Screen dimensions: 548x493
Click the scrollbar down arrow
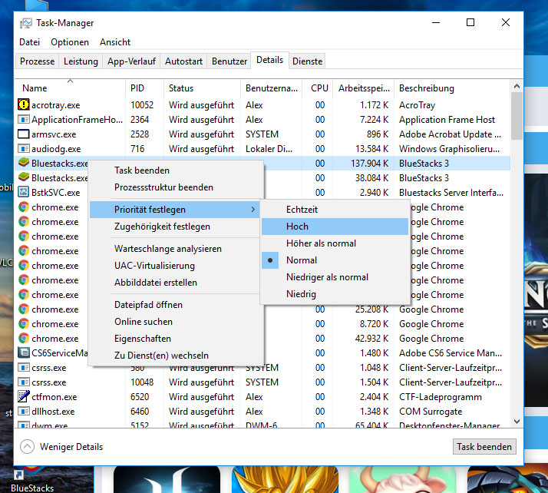tap(517, 422)
